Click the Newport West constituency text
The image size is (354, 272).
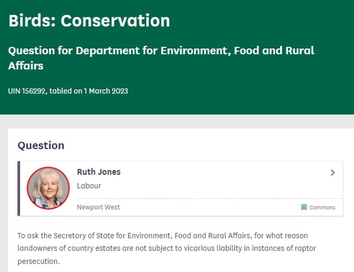click(x=98, y=207)
